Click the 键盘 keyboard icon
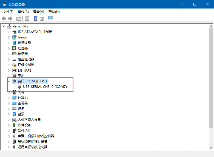The image size is (214, 157). click(14, 109)
